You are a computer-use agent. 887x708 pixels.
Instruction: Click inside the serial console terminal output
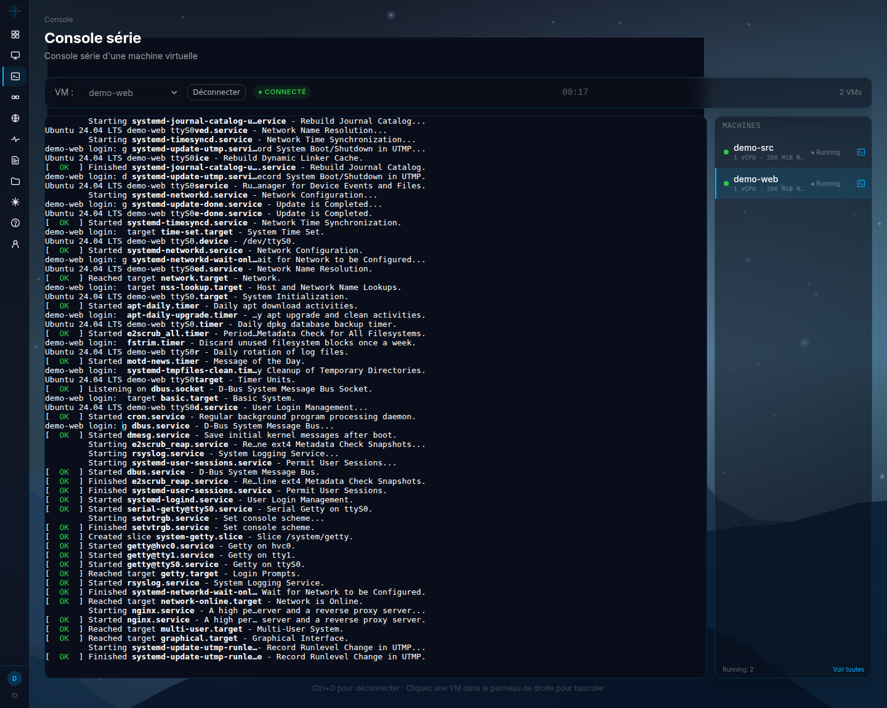click(376, 397)
